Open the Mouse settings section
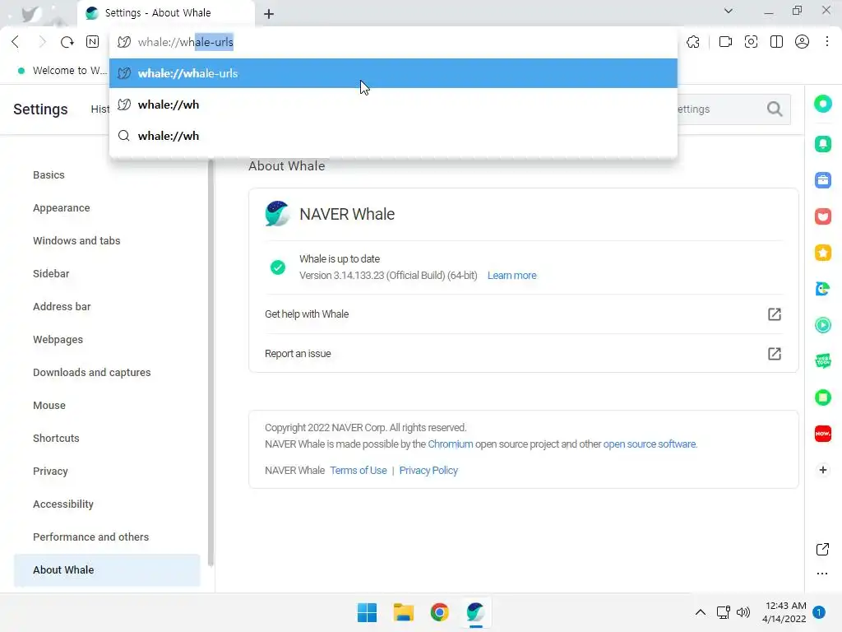The height and width of the screenshot is (632, 842). coord(49,405)
